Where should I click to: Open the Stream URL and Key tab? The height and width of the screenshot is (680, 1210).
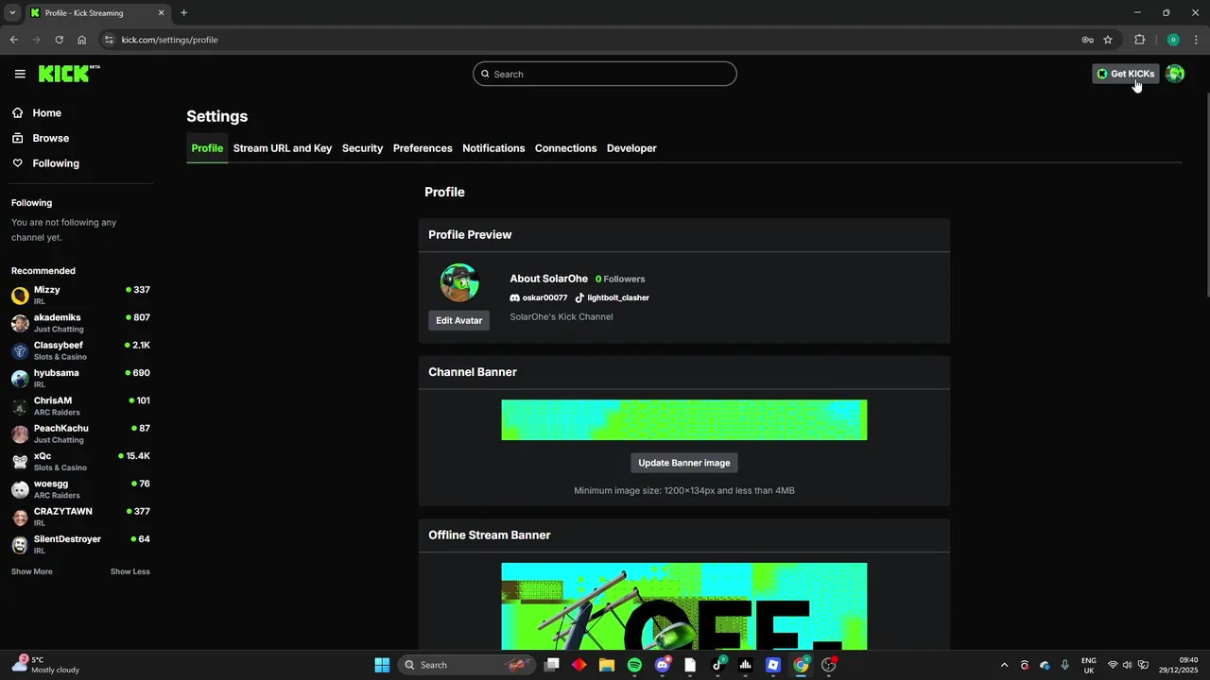click(x=283, y=148)
